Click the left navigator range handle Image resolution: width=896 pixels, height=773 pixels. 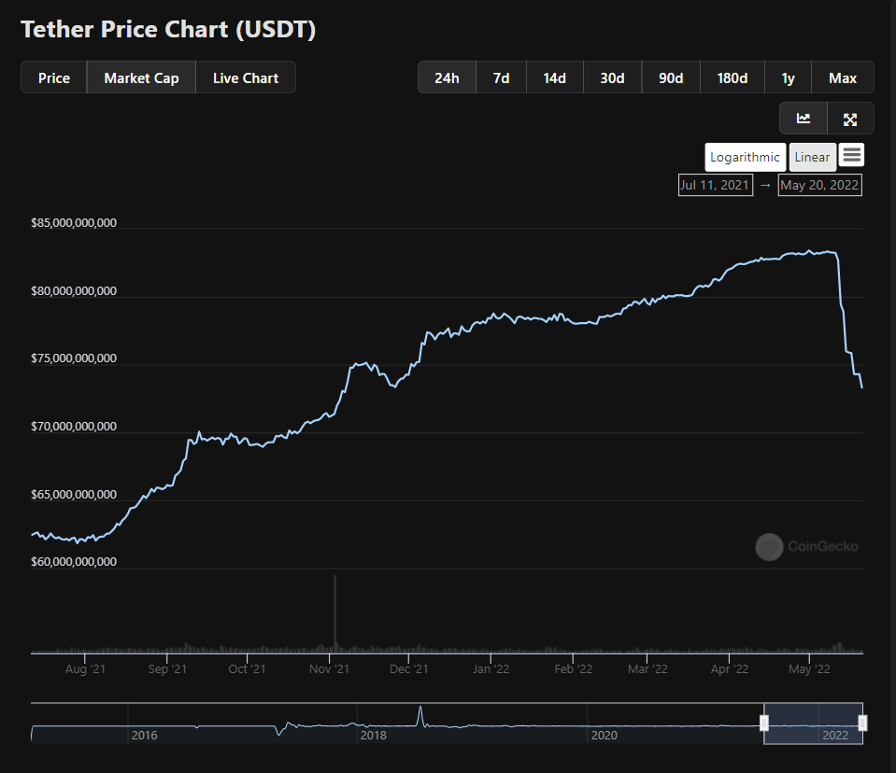click(764, 723)
